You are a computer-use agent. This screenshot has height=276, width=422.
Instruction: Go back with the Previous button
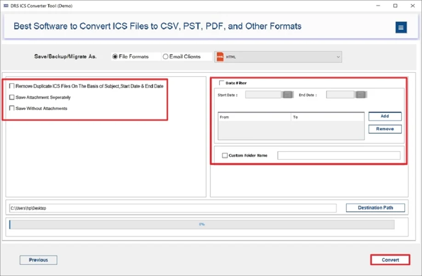[38, 260]
